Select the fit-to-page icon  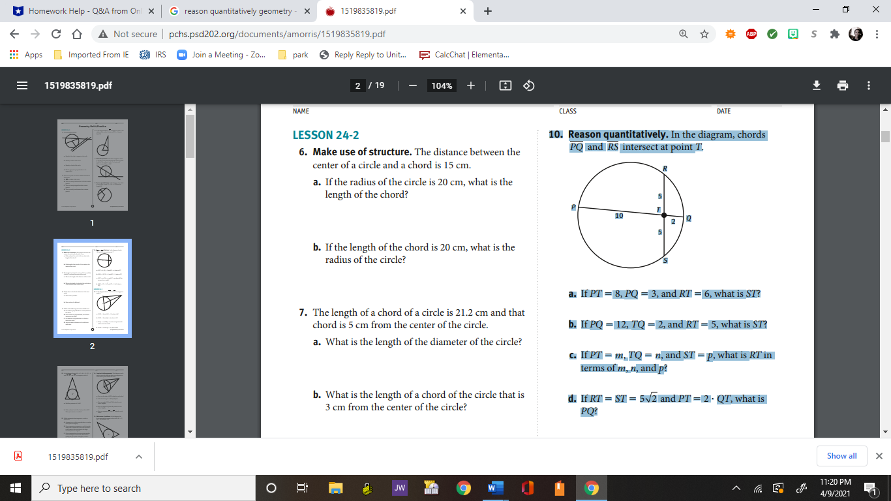tap(506, 85)
